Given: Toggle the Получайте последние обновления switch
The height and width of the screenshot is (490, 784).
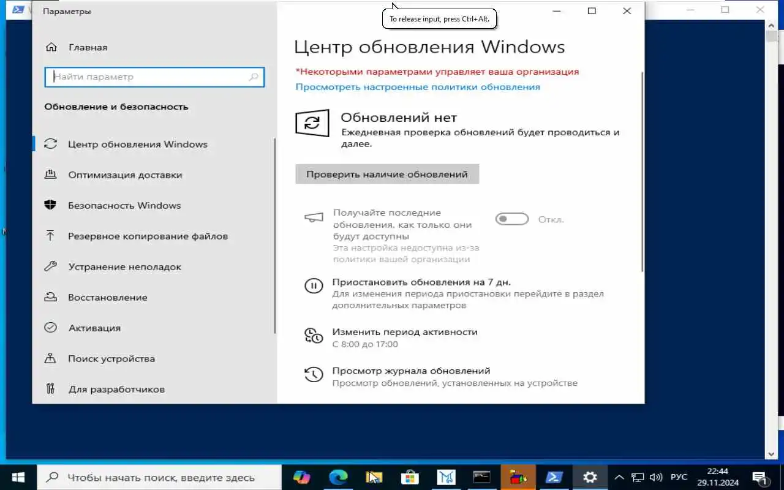Looking at the screenshot, I should tap(512, 219).
